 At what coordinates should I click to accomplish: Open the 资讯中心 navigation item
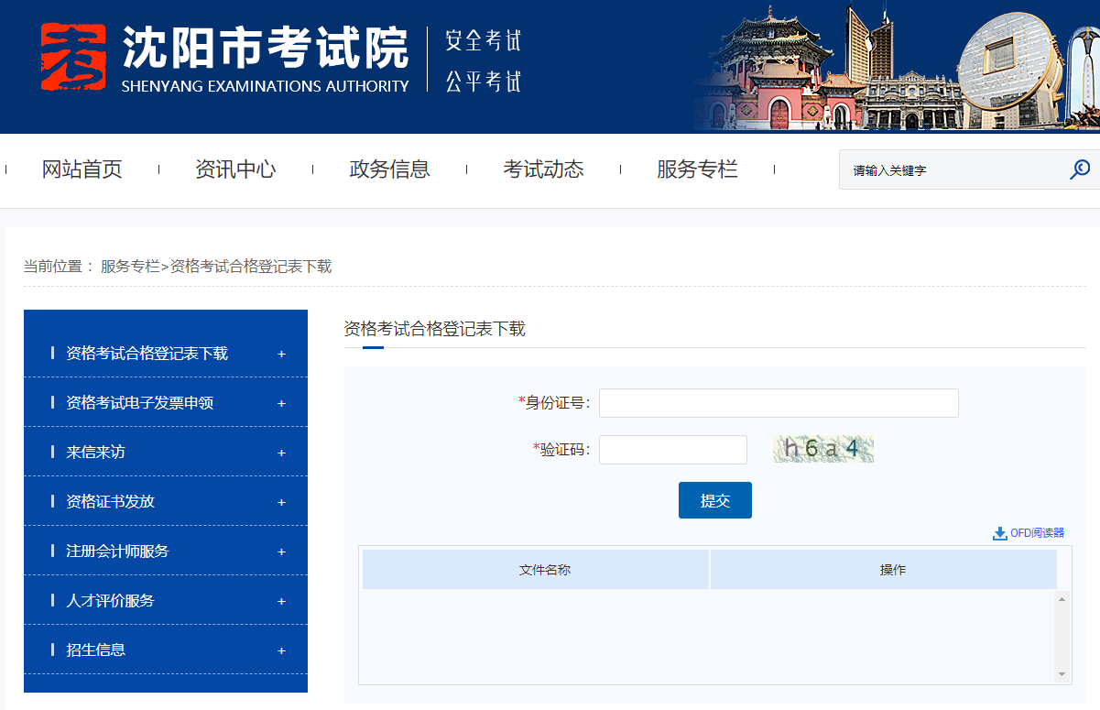[x=235, y=169]
